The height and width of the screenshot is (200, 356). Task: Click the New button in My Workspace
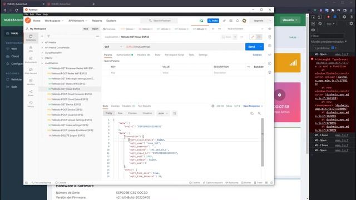click(86, 29)
